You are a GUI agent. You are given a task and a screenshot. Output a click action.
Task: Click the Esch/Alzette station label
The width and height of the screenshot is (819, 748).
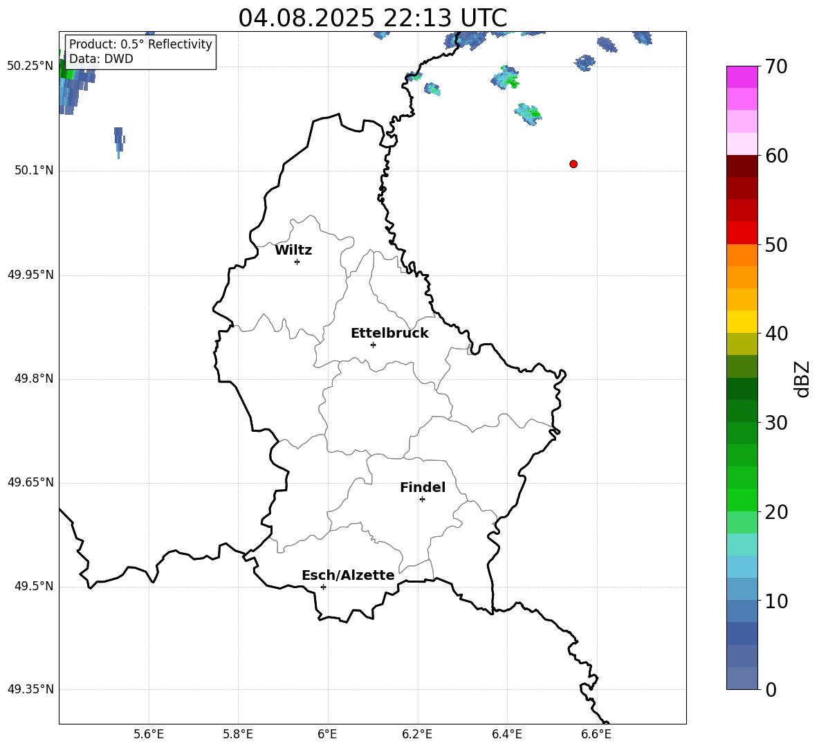tap(349, 575)
